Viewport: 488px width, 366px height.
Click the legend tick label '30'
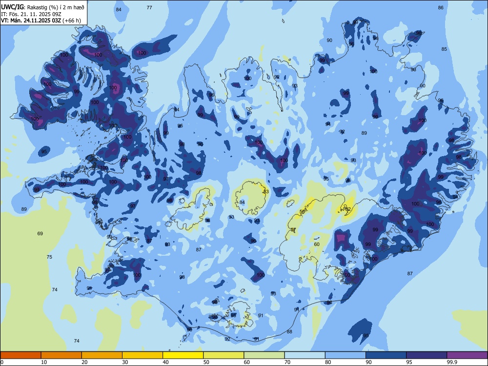[x=125, y=362]
